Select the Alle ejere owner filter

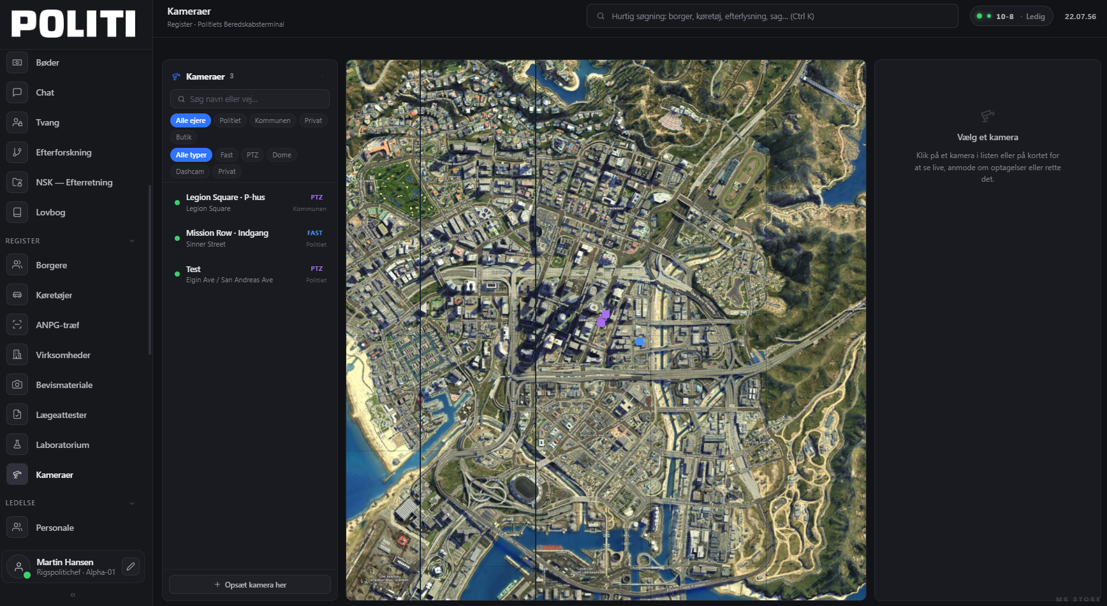tap(191, 120)
